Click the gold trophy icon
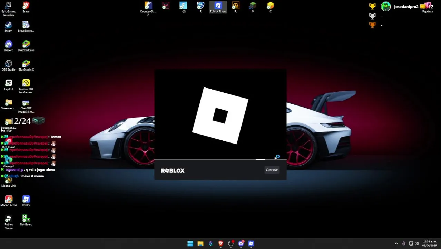The height and width of the screenshot is (249, 441). click(x=372, y=7)
